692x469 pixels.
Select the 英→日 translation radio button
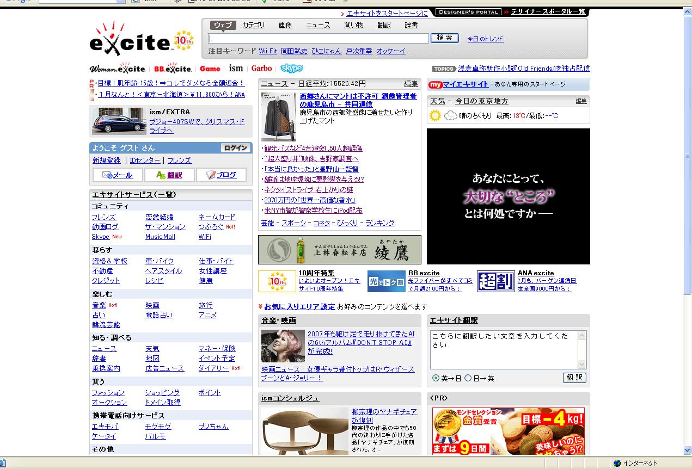(436, 378)
